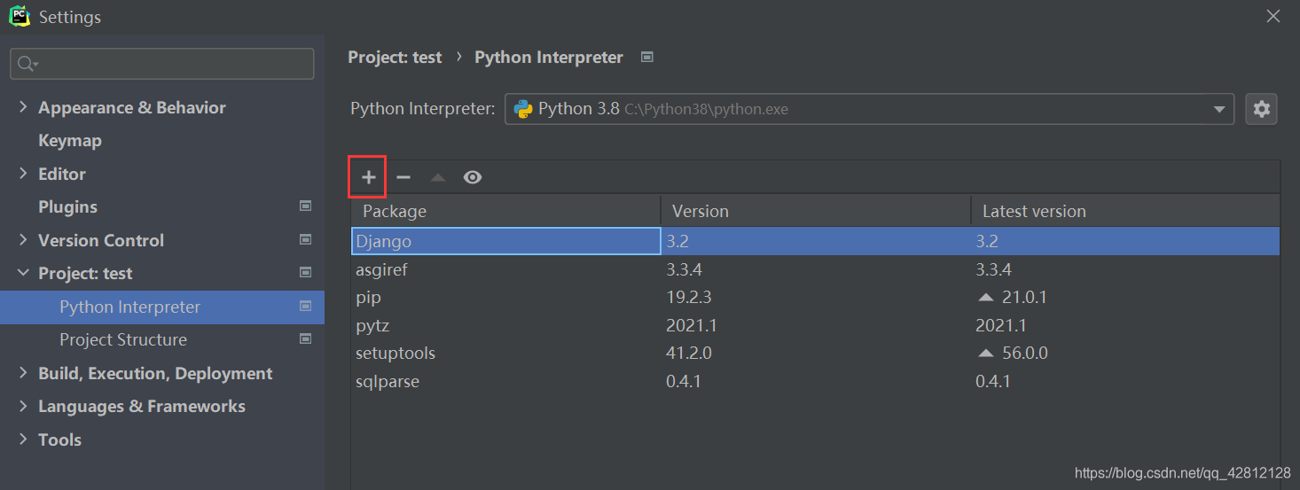The width and height of the screenshot is (1300, 490).
Task: Click the plus icon to install package
Action: coord(369,177)
